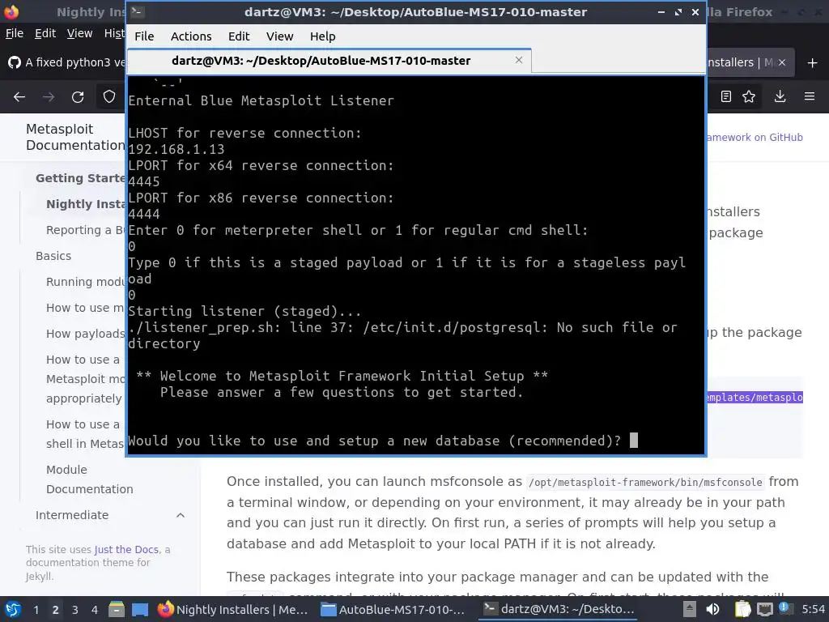Screen dimensions: 829x622
Task: Open the Firefox hamburger application menu
Action: [x=810, y=96]
